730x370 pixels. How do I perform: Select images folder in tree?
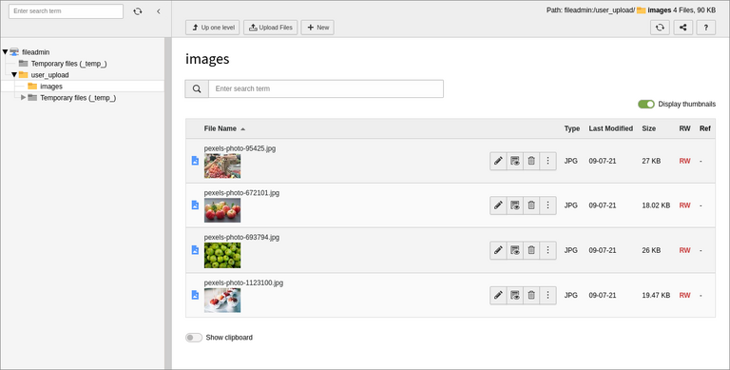(51, 87)
